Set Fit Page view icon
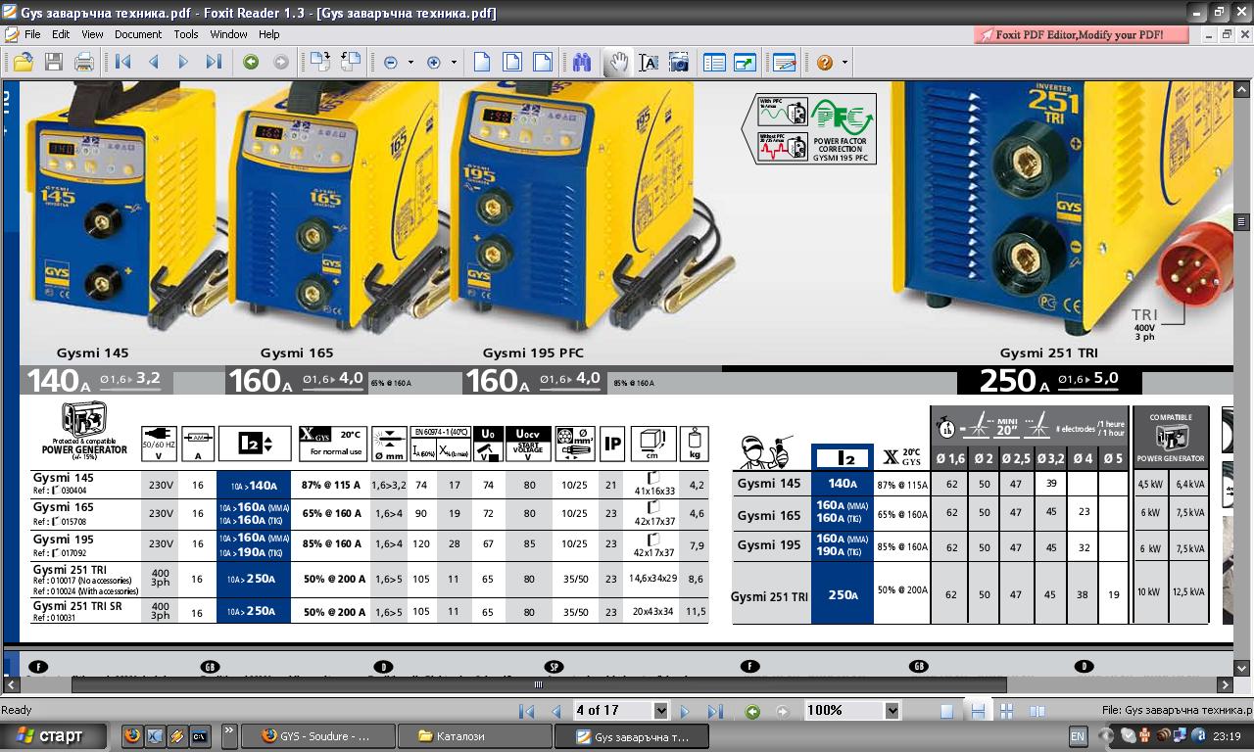Viewport: 1254px width, 752px height. point(512,63)
